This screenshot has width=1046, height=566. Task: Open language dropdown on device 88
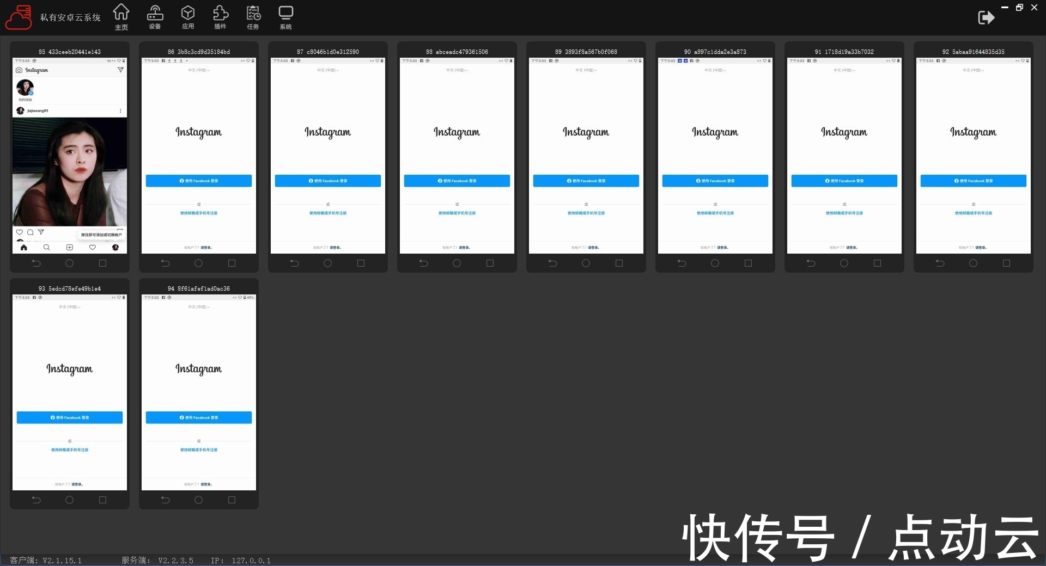click(x=457, y=70)
